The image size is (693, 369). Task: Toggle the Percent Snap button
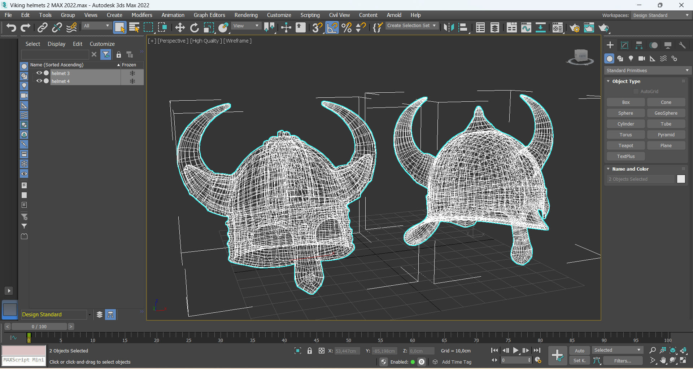(x=346, y=28)
